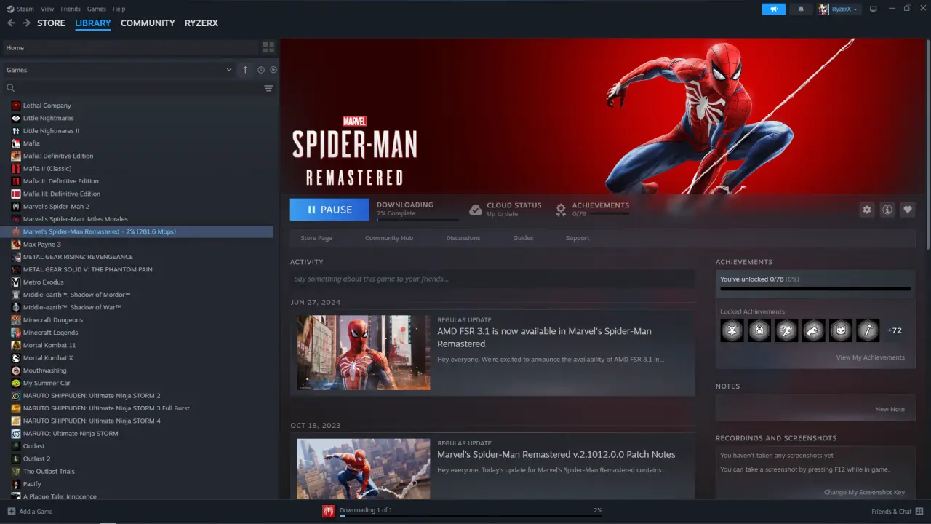The height and width of the screenshot is (524, 931).
Task: Open v.2.1012.0.0 Patch Notes thumbnail
Action: tap(363, 469)
